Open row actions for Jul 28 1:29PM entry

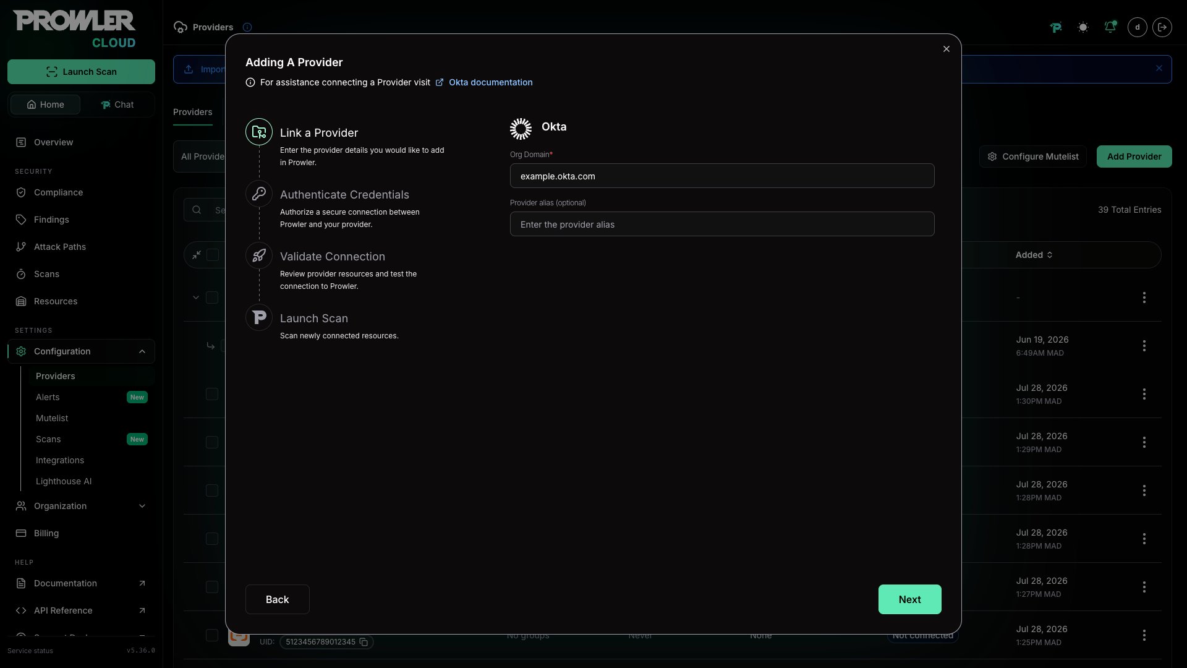point(1144,442)
